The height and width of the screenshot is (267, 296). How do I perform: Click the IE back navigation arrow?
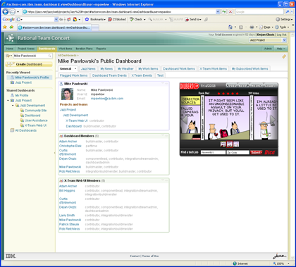click(5, 11)
